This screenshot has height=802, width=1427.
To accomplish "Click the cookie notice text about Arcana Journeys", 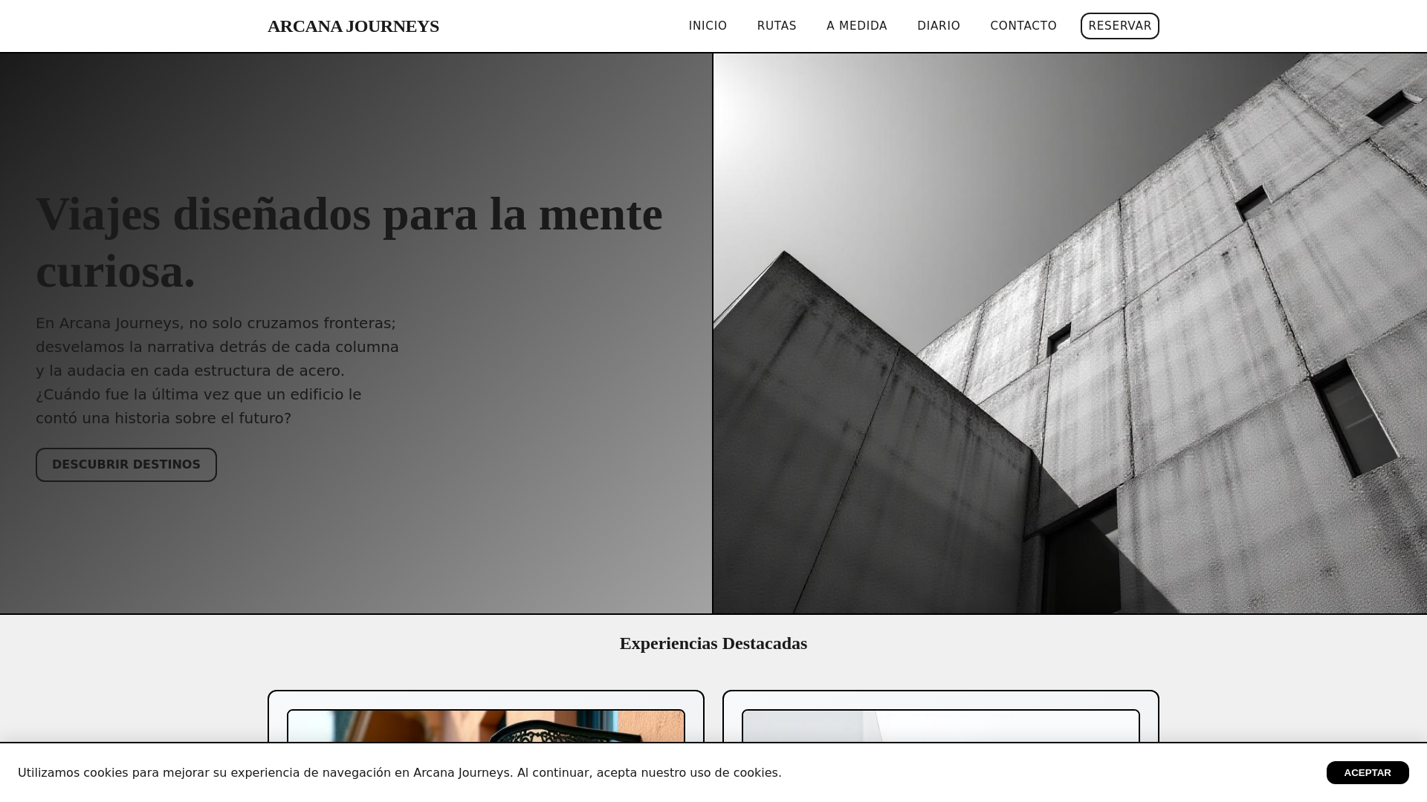I will tap(400, 772).
